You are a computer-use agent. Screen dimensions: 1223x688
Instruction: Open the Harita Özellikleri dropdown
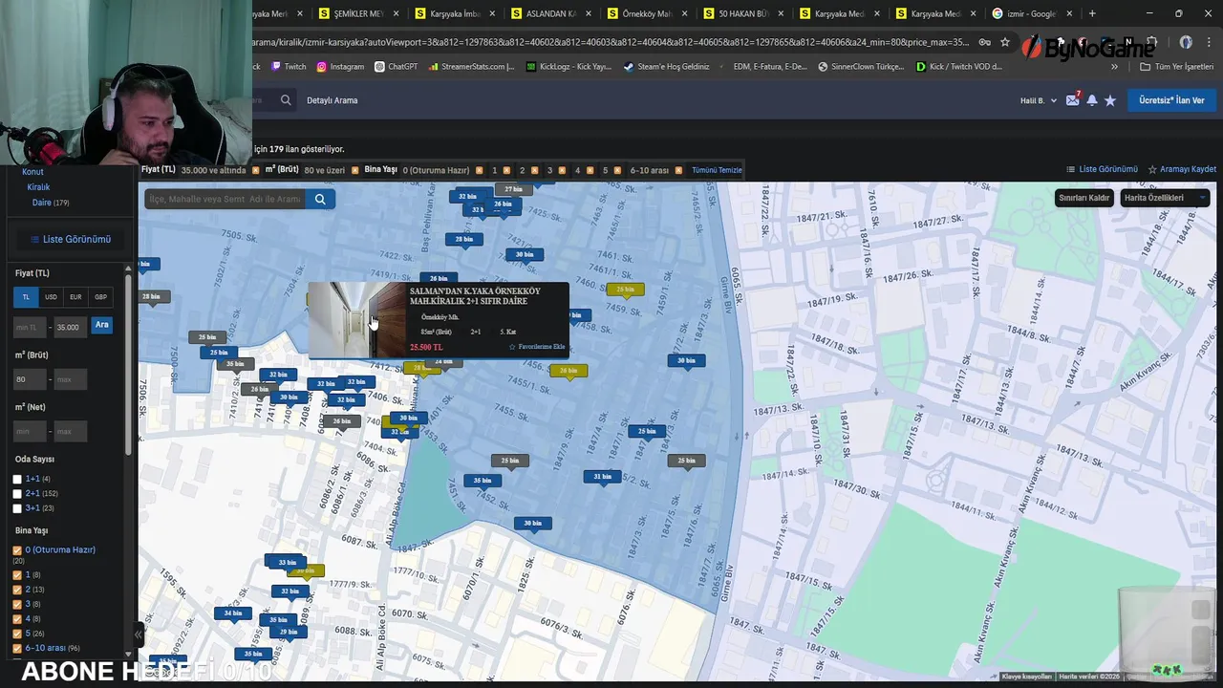tap(1164, 198)
